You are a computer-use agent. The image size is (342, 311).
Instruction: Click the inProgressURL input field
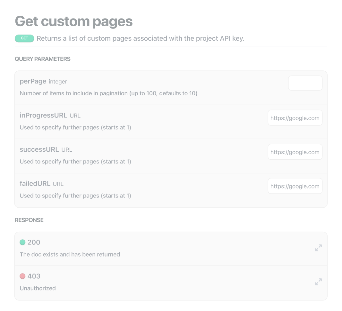pos(295,118)
